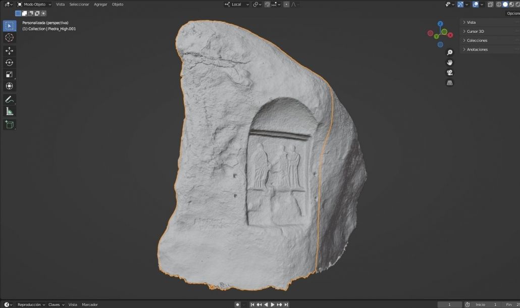Toggle snapping magnet

267,5
